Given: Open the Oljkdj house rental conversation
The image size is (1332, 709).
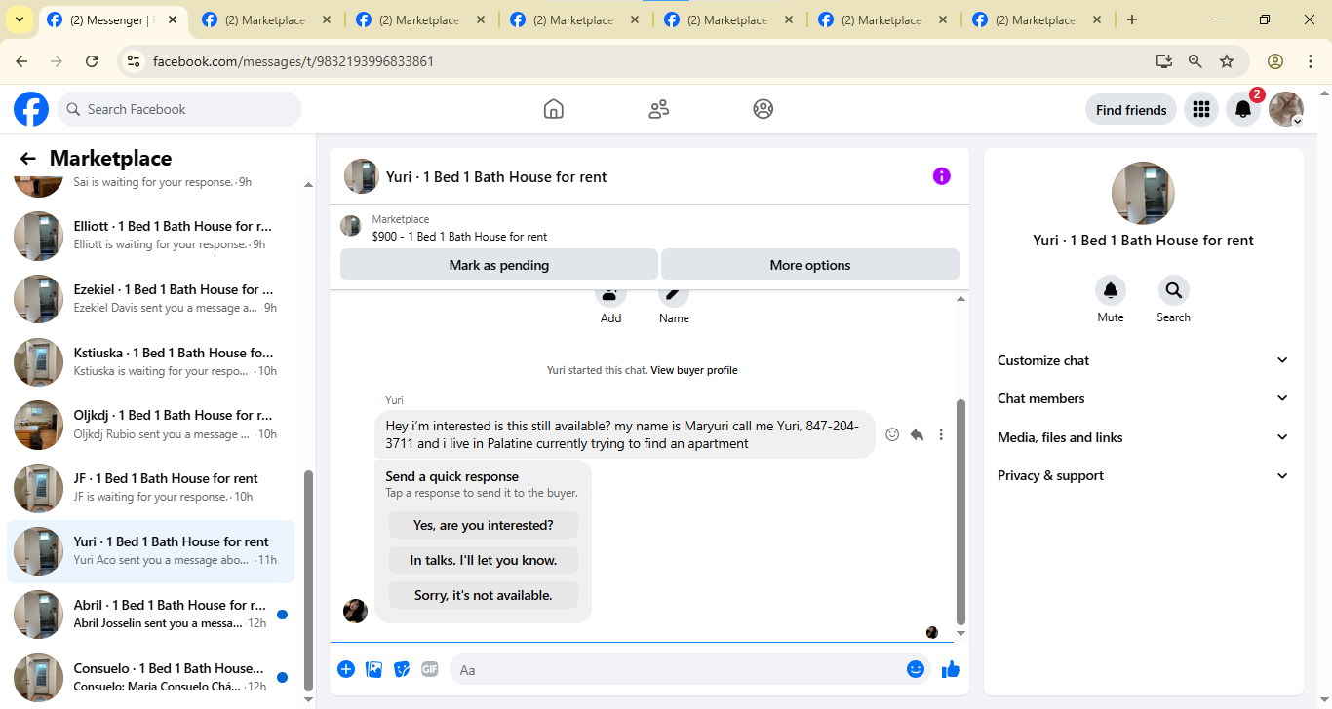Looking at the screenshot, I should point(151,425).
